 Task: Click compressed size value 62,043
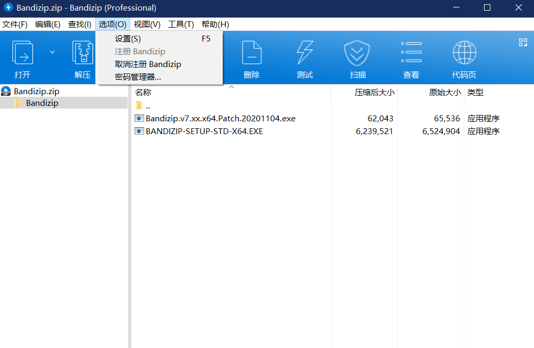[380, 119]
